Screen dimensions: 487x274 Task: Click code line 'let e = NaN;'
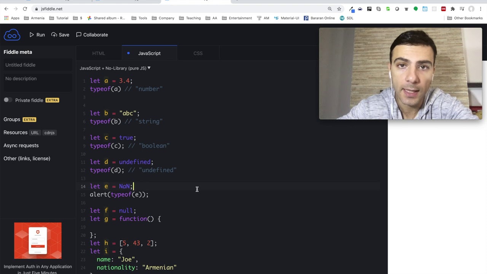[111, 186]
